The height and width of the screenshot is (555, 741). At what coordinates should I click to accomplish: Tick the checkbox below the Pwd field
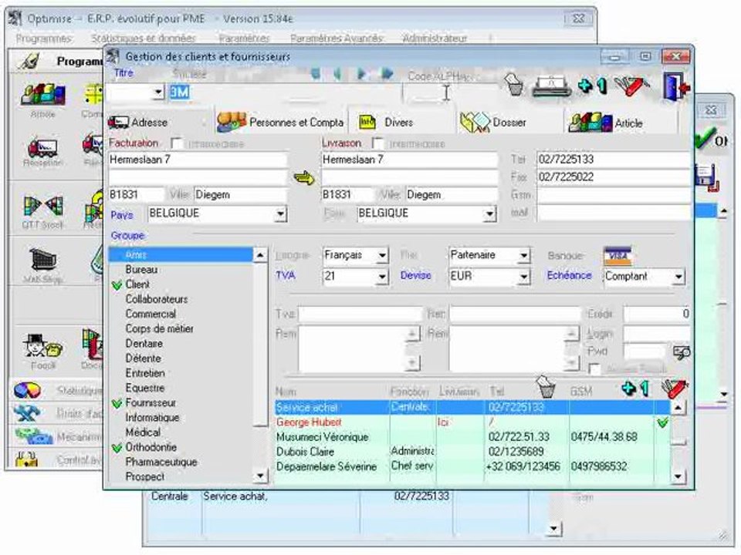coord(594,369)
